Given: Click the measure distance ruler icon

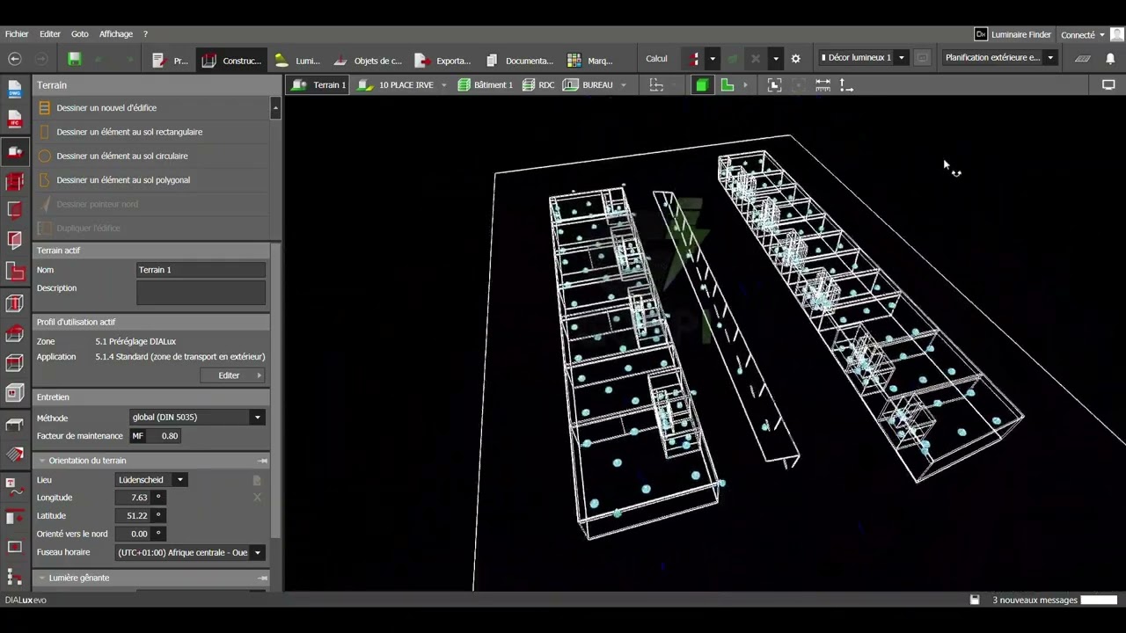Looking at the screenshot, I should pyautogui.click(x=823, y=85).
